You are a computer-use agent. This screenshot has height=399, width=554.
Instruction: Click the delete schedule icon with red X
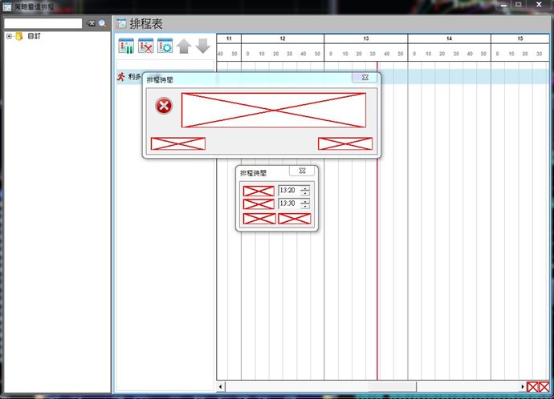pyautogui.click(x=145, y=46)
